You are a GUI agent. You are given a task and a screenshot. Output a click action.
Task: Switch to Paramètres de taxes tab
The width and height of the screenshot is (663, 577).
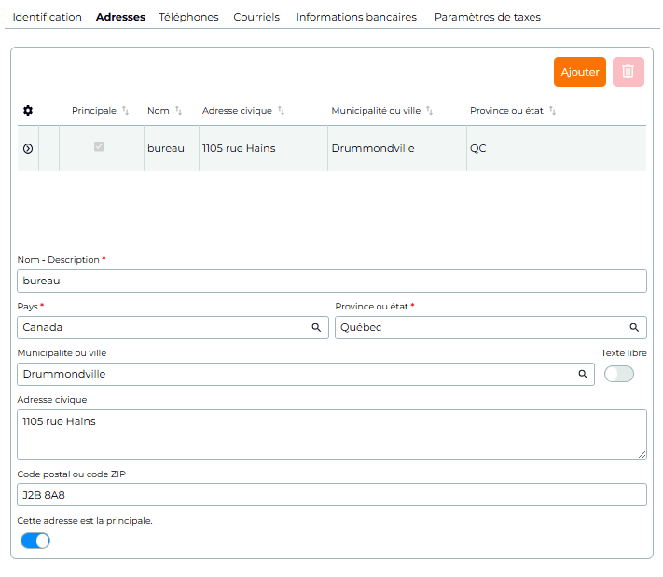(x=488, y=17)
